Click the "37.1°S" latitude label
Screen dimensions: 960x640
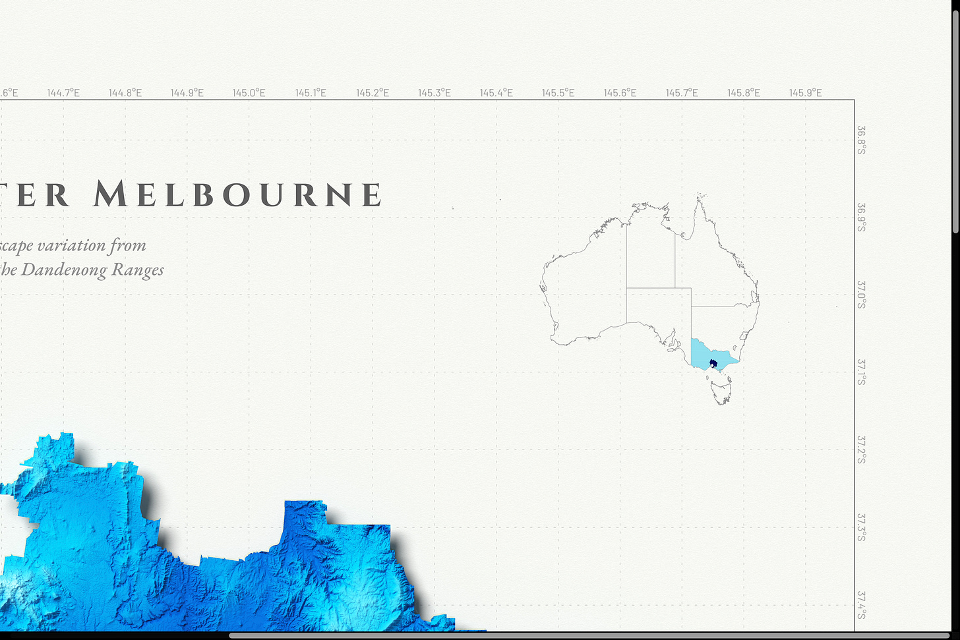(x=861, y=372)
